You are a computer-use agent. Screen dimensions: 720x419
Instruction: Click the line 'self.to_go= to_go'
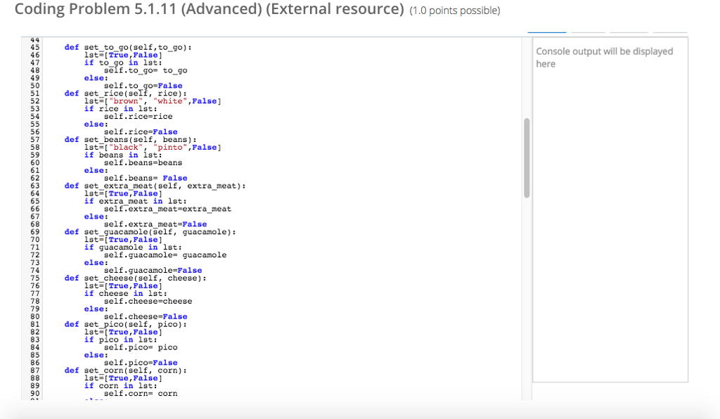click(x=146, y=70)
